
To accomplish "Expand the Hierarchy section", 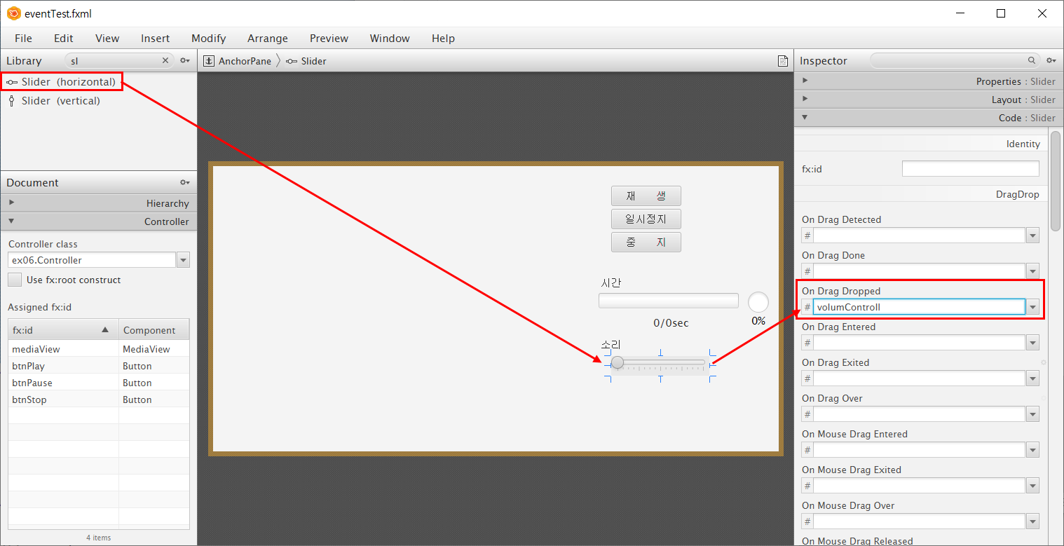I will [x=99, y=203].
